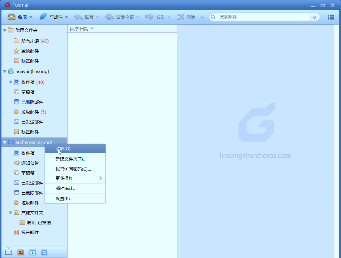Select 设置(P) in the context menu

63,198
